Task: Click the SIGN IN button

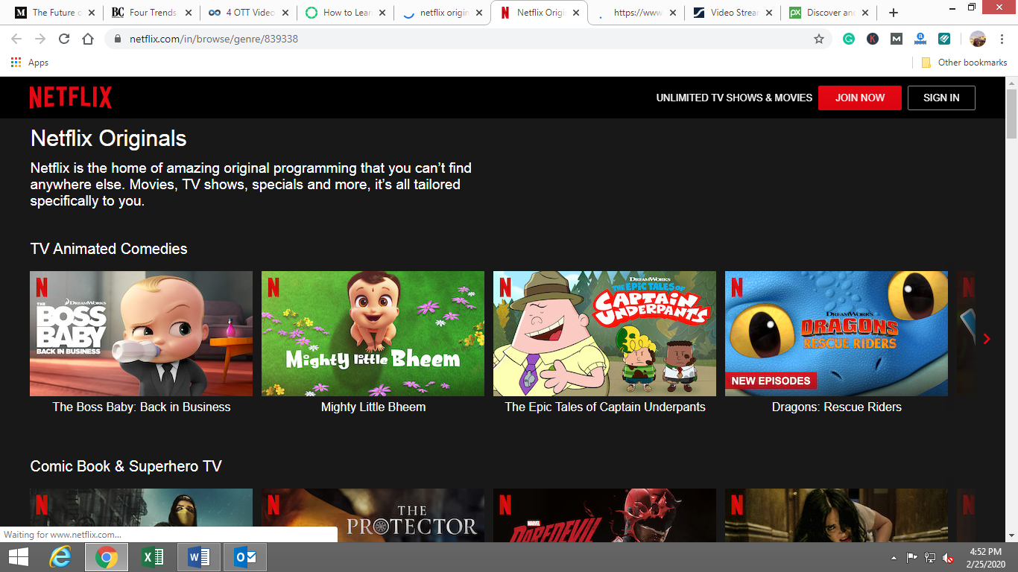Action: coord(941,98)
